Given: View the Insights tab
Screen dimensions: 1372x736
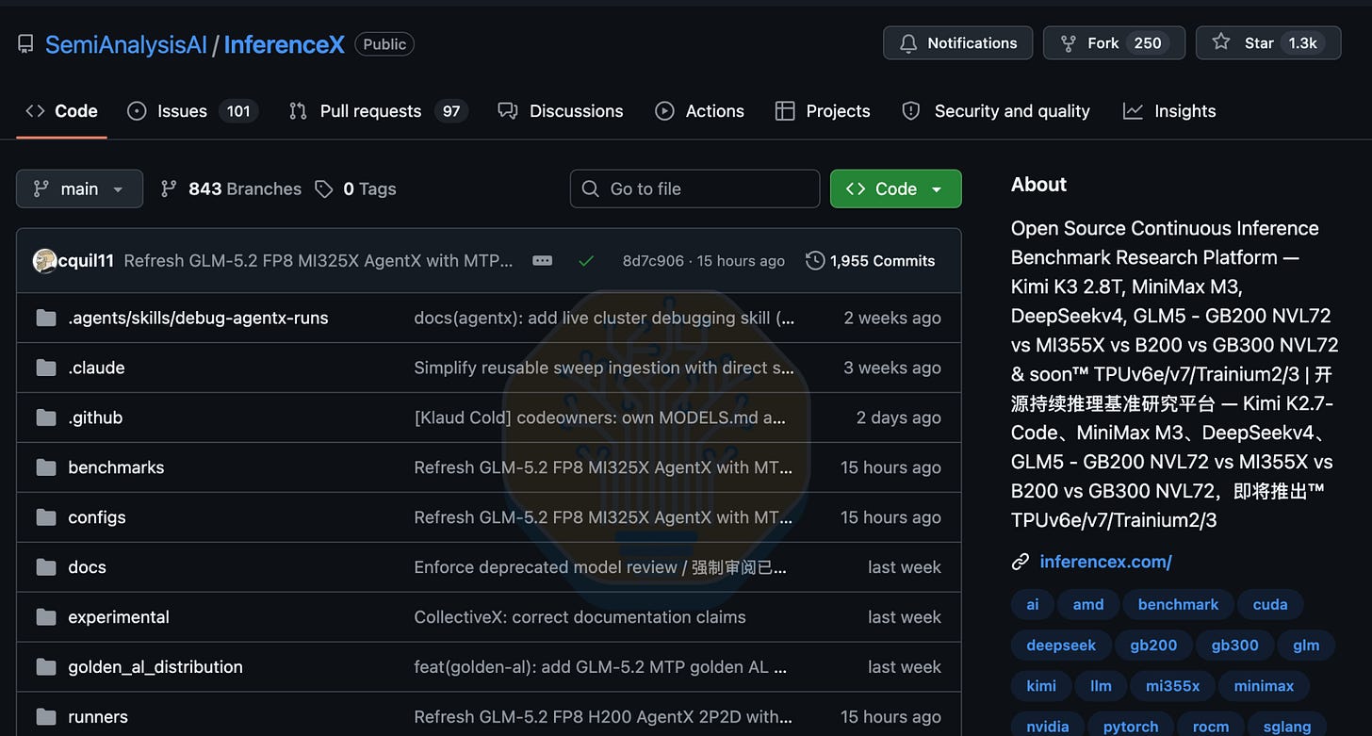Looking at the screenshot, I should click(x=1169, y=111).
